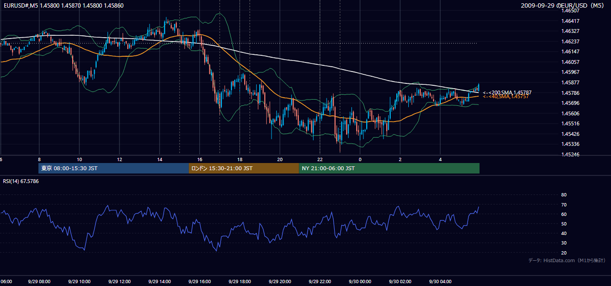Click the RSI 70 level label
The width and height of the screenshot is (611, 286).
tap(564, 204)
